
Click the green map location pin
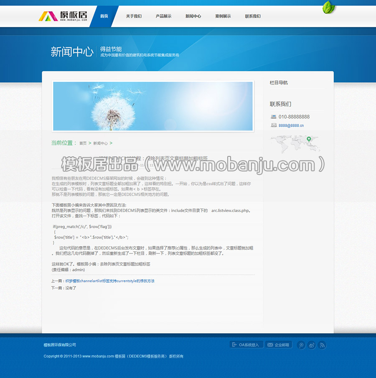coord(309,139)
